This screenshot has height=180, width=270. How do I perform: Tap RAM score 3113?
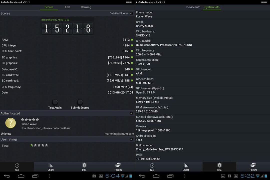(126, 40)
